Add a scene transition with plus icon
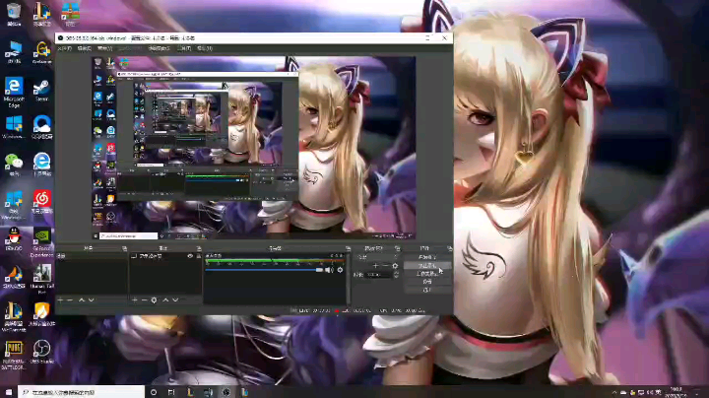Image resolution: width=709 pixels, height=398 pixels. pyautogui.click(x=376, y=266)
